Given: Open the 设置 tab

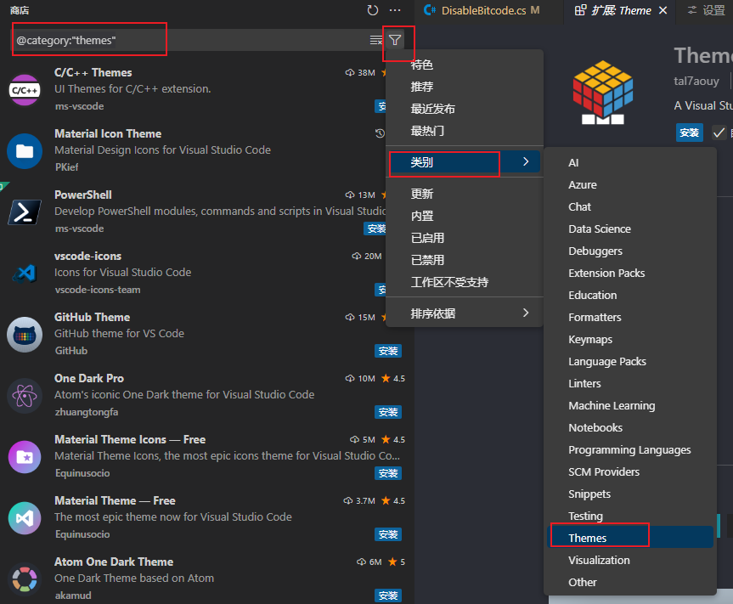Looking at the screenshot, I should [706, 10].
